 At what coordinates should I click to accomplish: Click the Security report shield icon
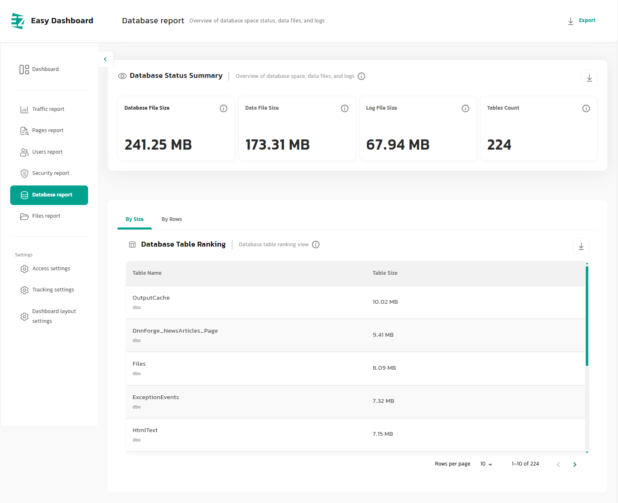pyautogui.click(x=24, y=174)
